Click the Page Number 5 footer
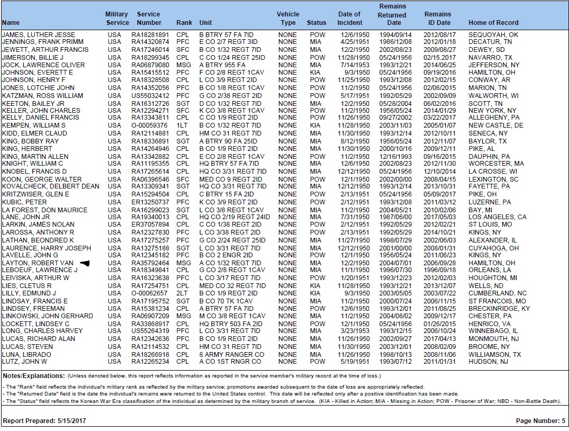 click(540, 420)
